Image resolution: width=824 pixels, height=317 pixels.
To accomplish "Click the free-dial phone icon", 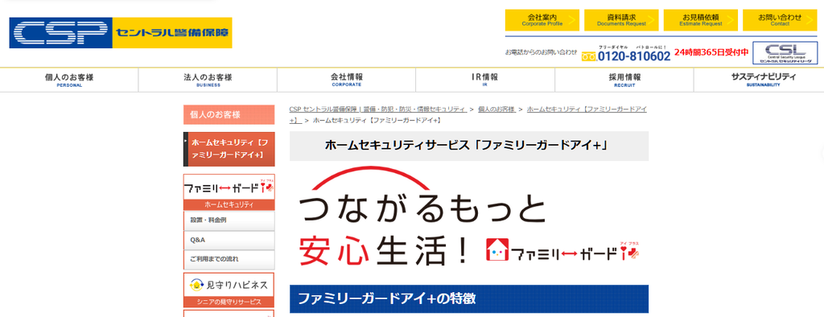I will tap(588, 57).
